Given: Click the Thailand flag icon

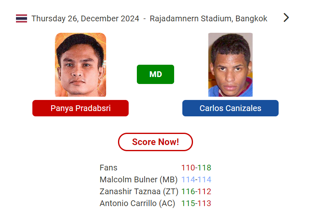Looking at the screenshot, I should pos(21,18).
